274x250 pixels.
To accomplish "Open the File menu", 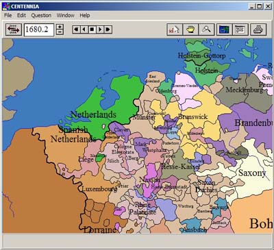I will point(8,15).
